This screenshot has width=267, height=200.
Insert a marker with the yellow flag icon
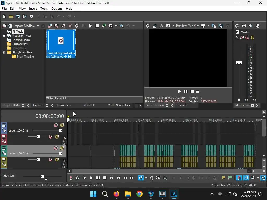[223, 178]
